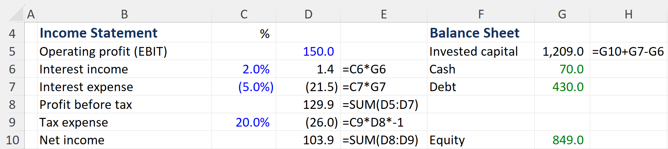This screenshot has height=149, width=668.
Task: Select the Equity value 849.0
Action: 568,140
